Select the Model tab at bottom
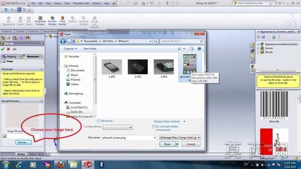Screen dimensions: 301x169 point(21,154)
